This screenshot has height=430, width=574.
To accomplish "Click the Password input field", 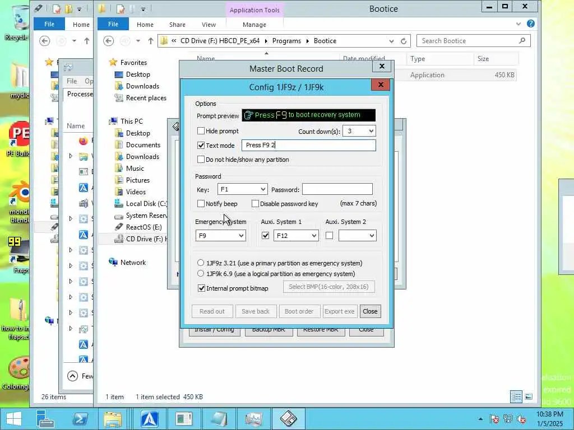I will coord(337,189).
